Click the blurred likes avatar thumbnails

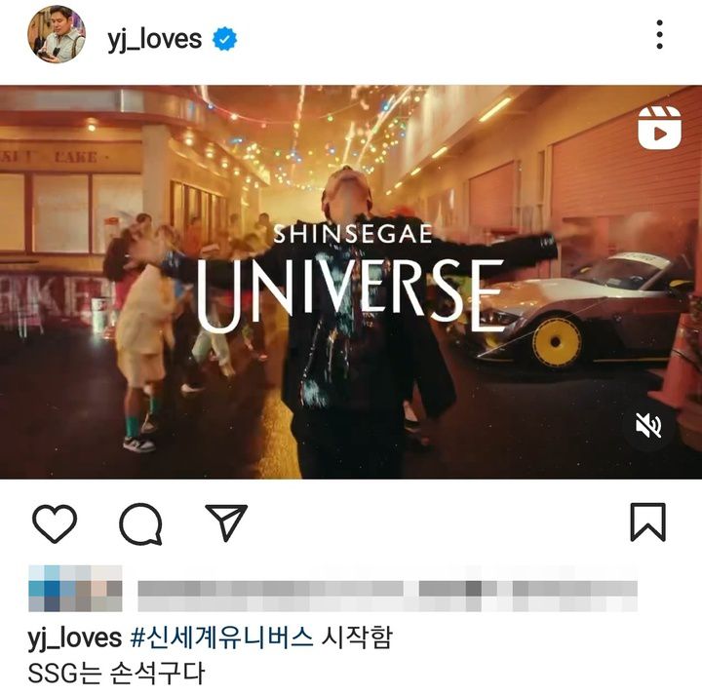click(75, 588)
